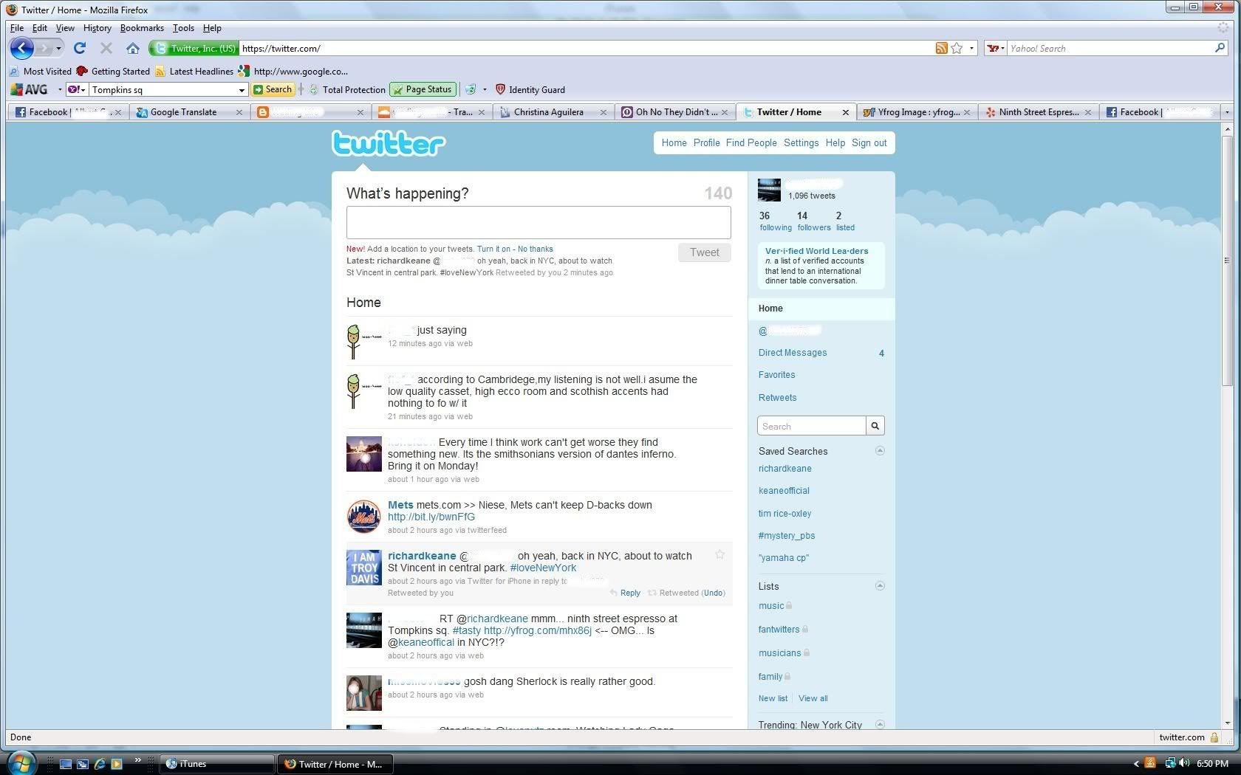
Task: Click the AVG logo in the toolbar
Action: point(30,89)
